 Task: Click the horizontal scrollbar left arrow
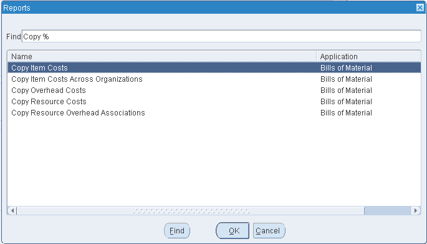pyautogui.click(x=12, y=210)
